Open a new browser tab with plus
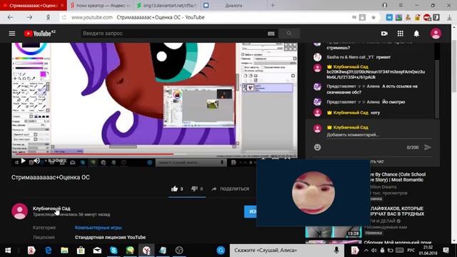 tap(273, 5)
